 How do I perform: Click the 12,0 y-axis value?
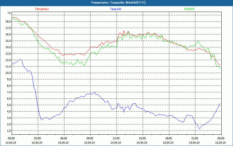pyautogui.click(x=8, y=60)
